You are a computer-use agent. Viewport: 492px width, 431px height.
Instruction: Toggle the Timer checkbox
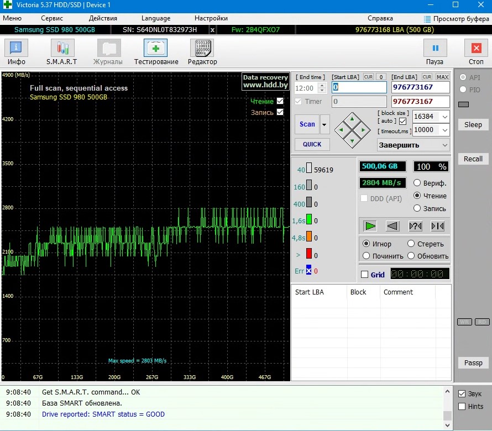(298, 101)
